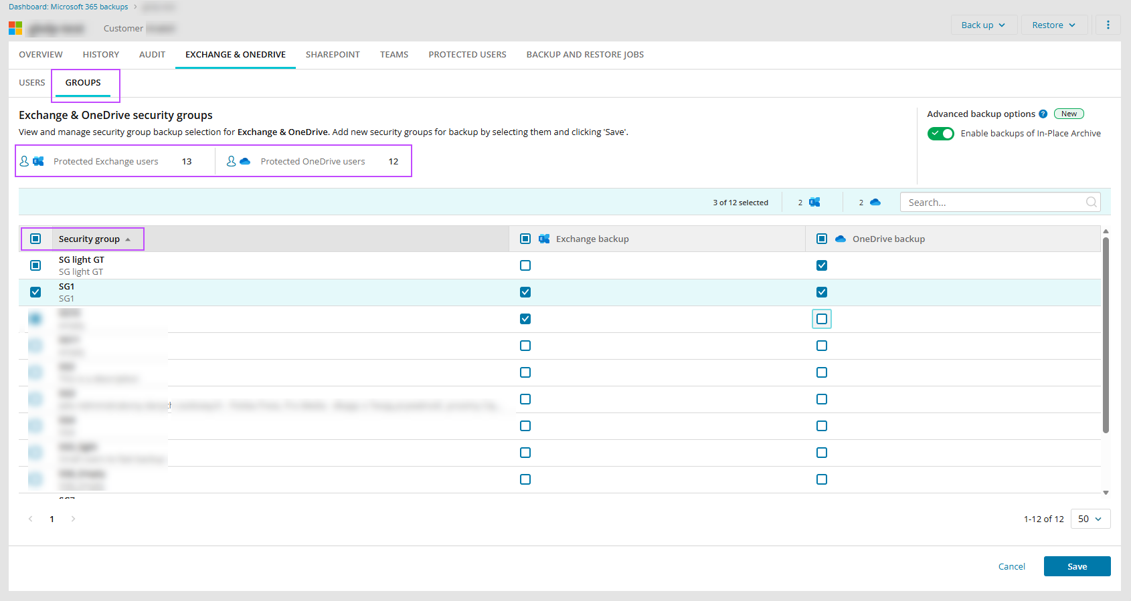Image resolution: width=1131 pixels, height=601 pixels.
Task: Click the Protected Exchange users icon
Action: pos(32,161)
